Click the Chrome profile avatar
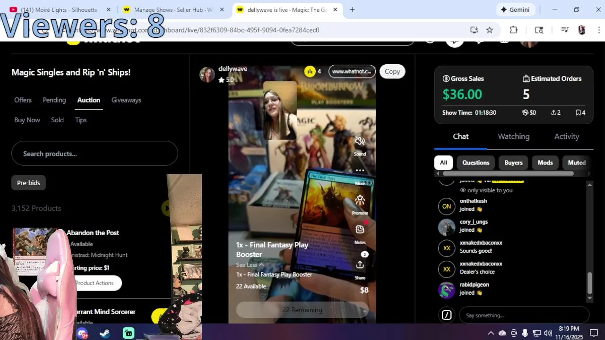The width and height of the screenshot is (605, 340). click(x=582, y=30)
